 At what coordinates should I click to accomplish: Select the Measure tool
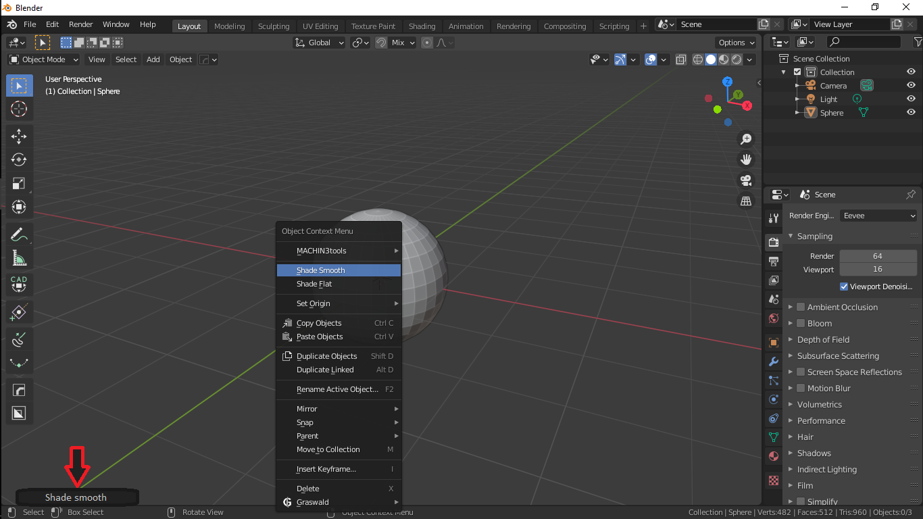coord(19,258)
